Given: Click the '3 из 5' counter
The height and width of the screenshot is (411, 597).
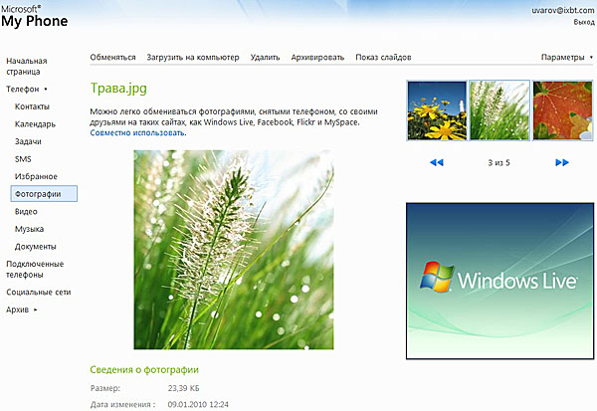Looking at the screenshot, I should click(498, 163).
